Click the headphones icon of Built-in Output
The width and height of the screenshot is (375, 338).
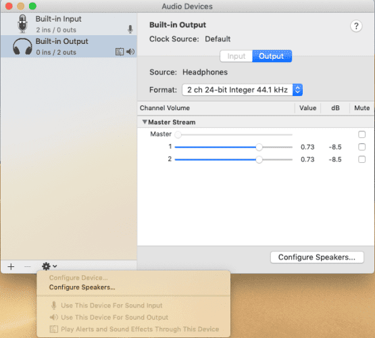pyautogui.click(x=22, y=47)
